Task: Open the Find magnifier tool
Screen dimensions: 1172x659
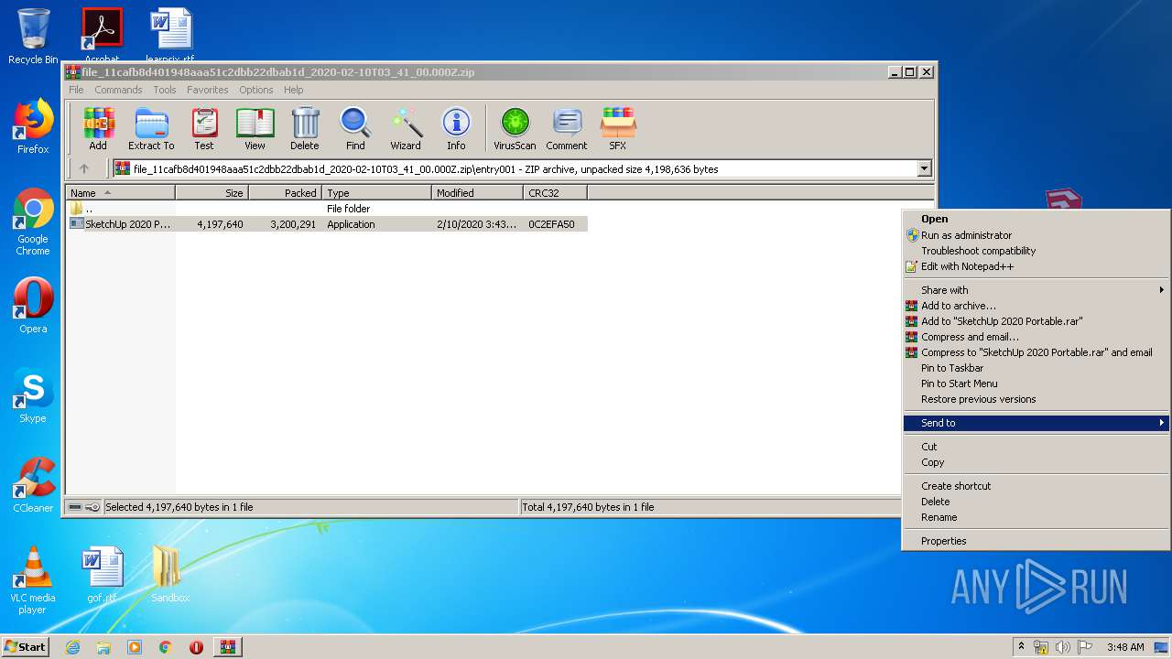Action: [x=355, y=129]
